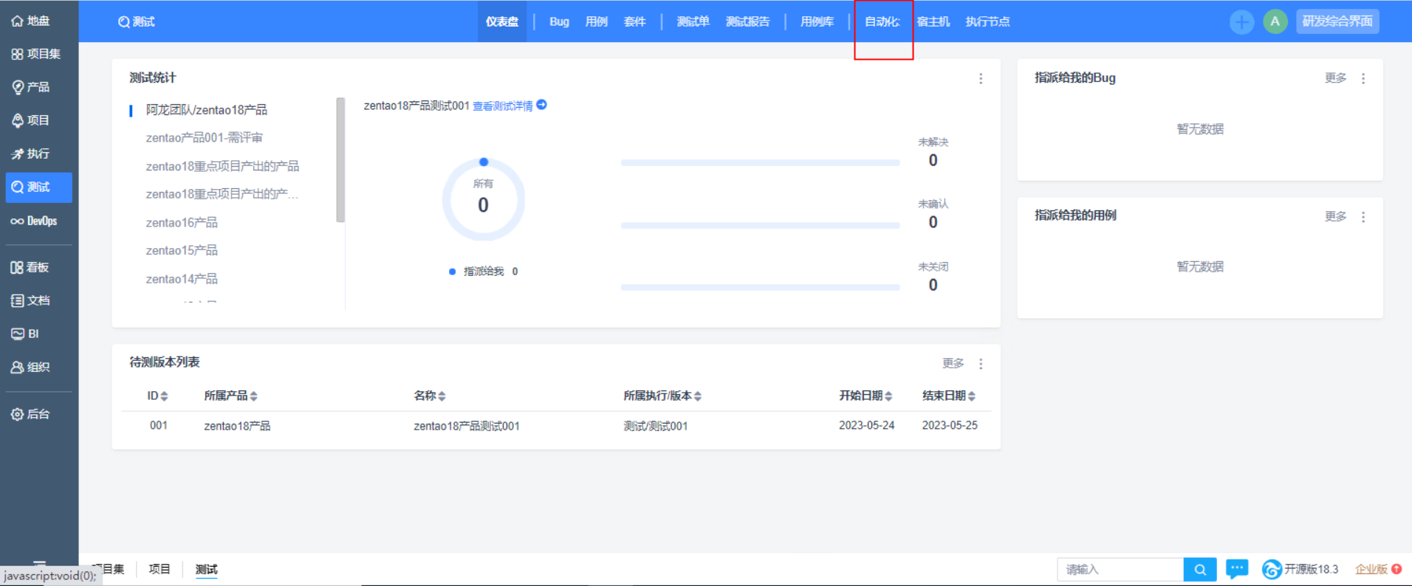Open the 研发综合界面 view switcher
1412x586 pixels.
[x=1337, y=21]
